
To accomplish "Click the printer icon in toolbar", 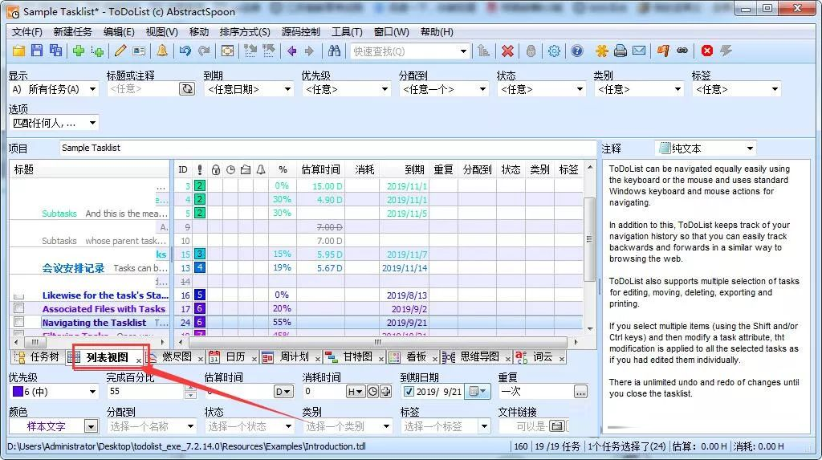I will tap(621, 51).
